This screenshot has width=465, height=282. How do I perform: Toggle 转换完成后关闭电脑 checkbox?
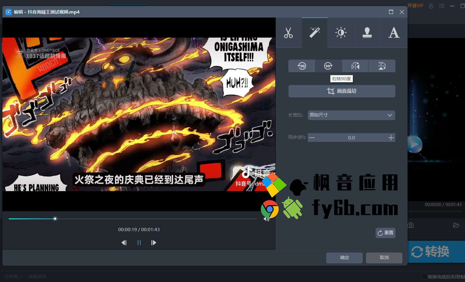click(424, 277)
